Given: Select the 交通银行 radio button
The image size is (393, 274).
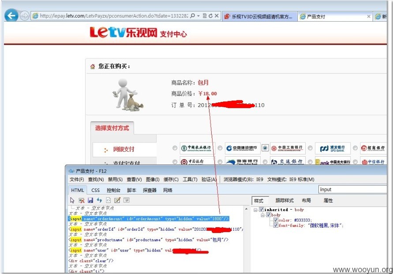Looking at the screenshot, I should pyautogui.click(x=265, y=162).
